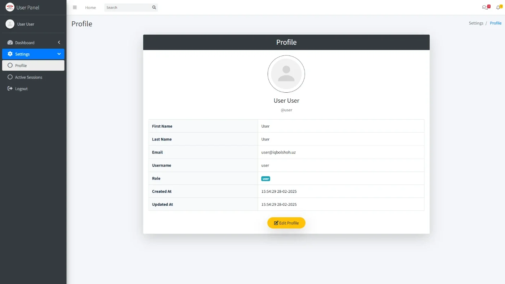The height and width of the screenshot is (284, 505).
Task: Select Profile in the sidebar
Action: [33, 66]
